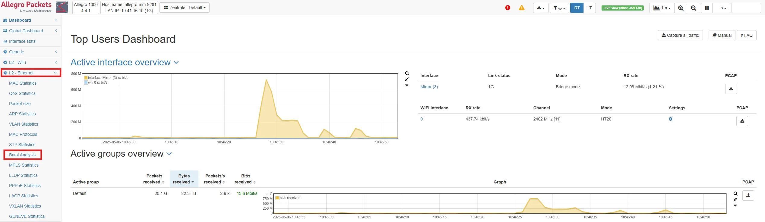
Task: Open Burst Analysis in the sidebar
Action: 22,155
